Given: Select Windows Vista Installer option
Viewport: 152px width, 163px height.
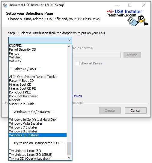Looking at the screenshot, I should pyautogui.click(x=37, y=123).
